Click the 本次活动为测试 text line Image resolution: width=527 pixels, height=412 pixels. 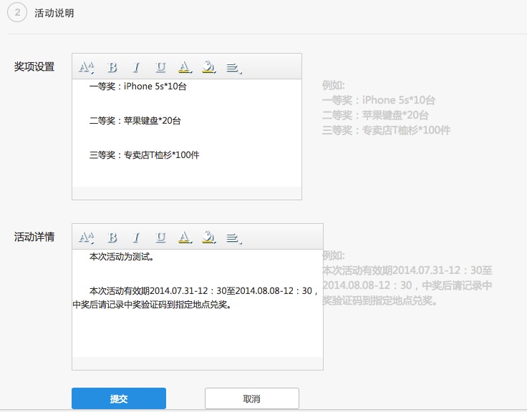coord(121,256)
